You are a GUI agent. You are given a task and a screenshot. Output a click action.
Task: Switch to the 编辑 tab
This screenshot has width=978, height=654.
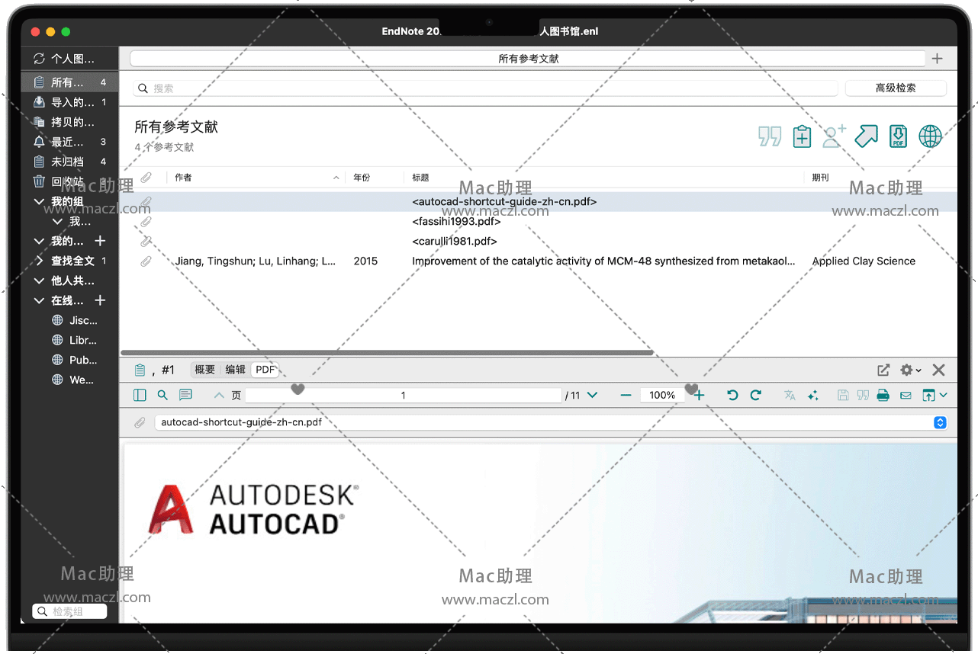point(235,370)
